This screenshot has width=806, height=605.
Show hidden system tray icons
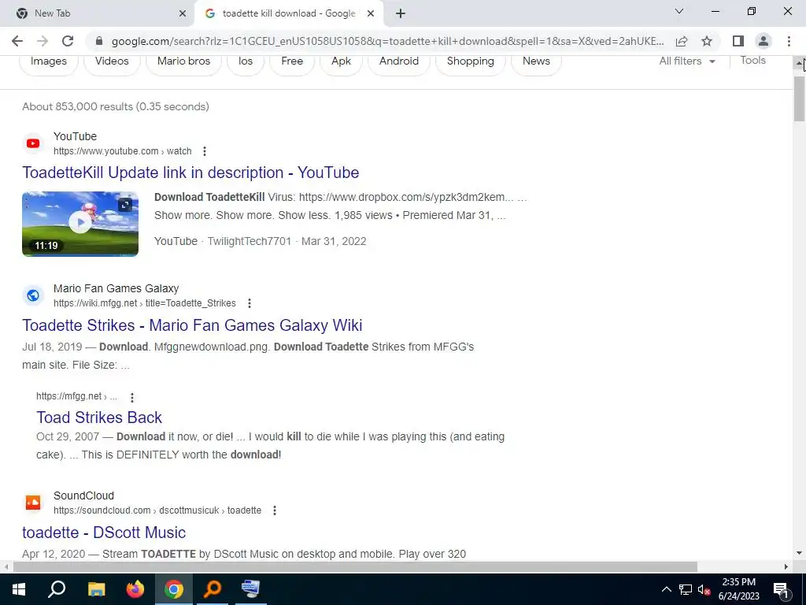666,589
